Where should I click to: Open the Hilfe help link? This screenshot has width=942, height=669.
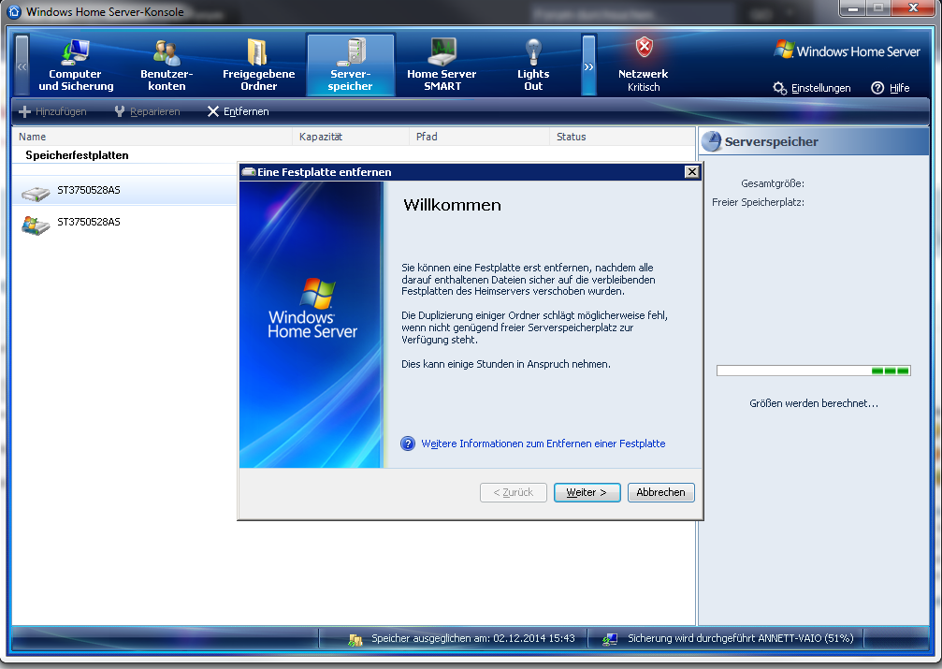click(899, 88)
